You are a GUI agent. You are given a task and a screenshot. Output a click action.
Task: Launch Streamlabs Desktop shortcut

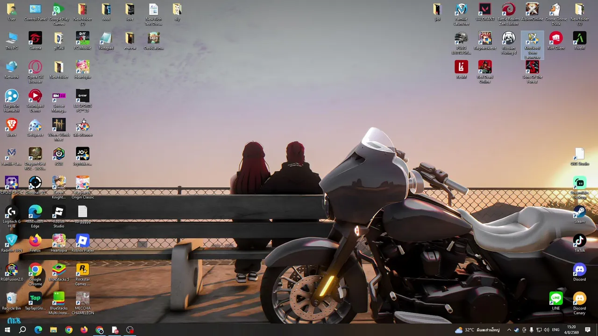(579, 187)
